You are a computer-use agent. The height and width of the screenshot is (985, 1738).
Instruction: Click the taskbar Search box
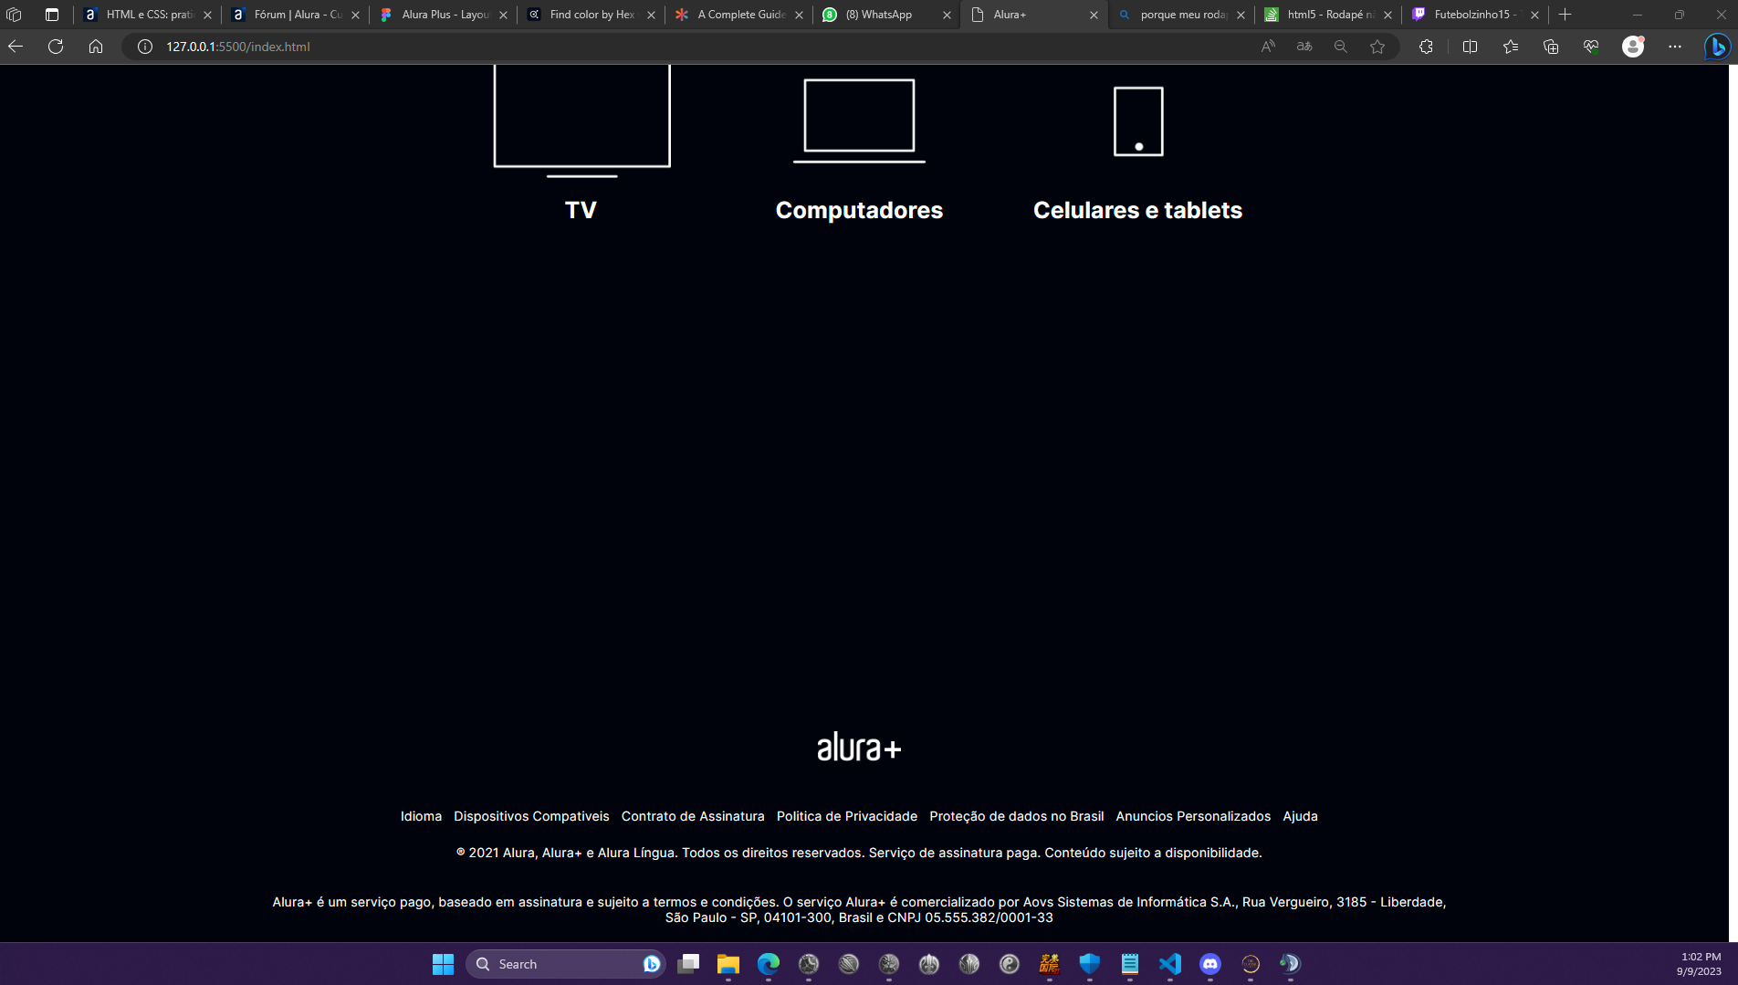point(566,964)
